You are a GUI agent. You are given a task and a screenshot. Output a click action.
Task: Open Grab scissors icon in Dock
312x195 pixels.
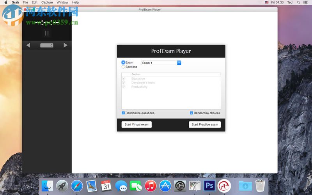[x=195, y=186]
